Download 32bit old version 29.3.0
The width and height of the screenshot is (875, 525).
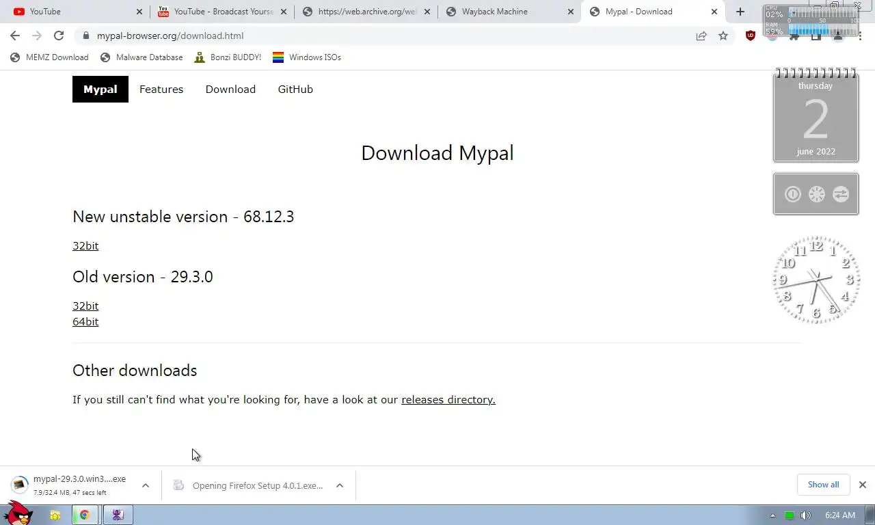[x=85, y=306]
